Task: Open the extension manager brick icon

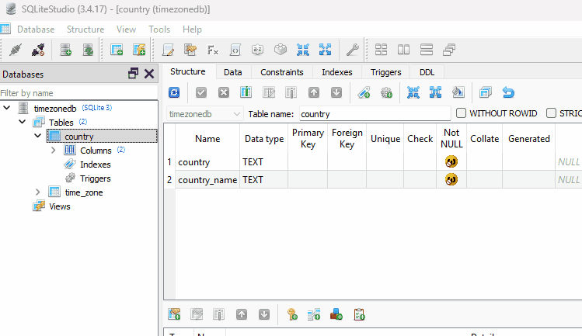Action: (x=281, y=50)
